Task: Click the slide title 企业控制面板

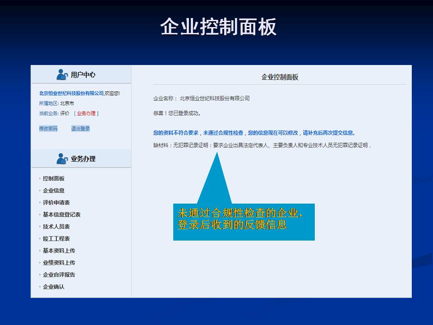Action: [x=218, y=27]
